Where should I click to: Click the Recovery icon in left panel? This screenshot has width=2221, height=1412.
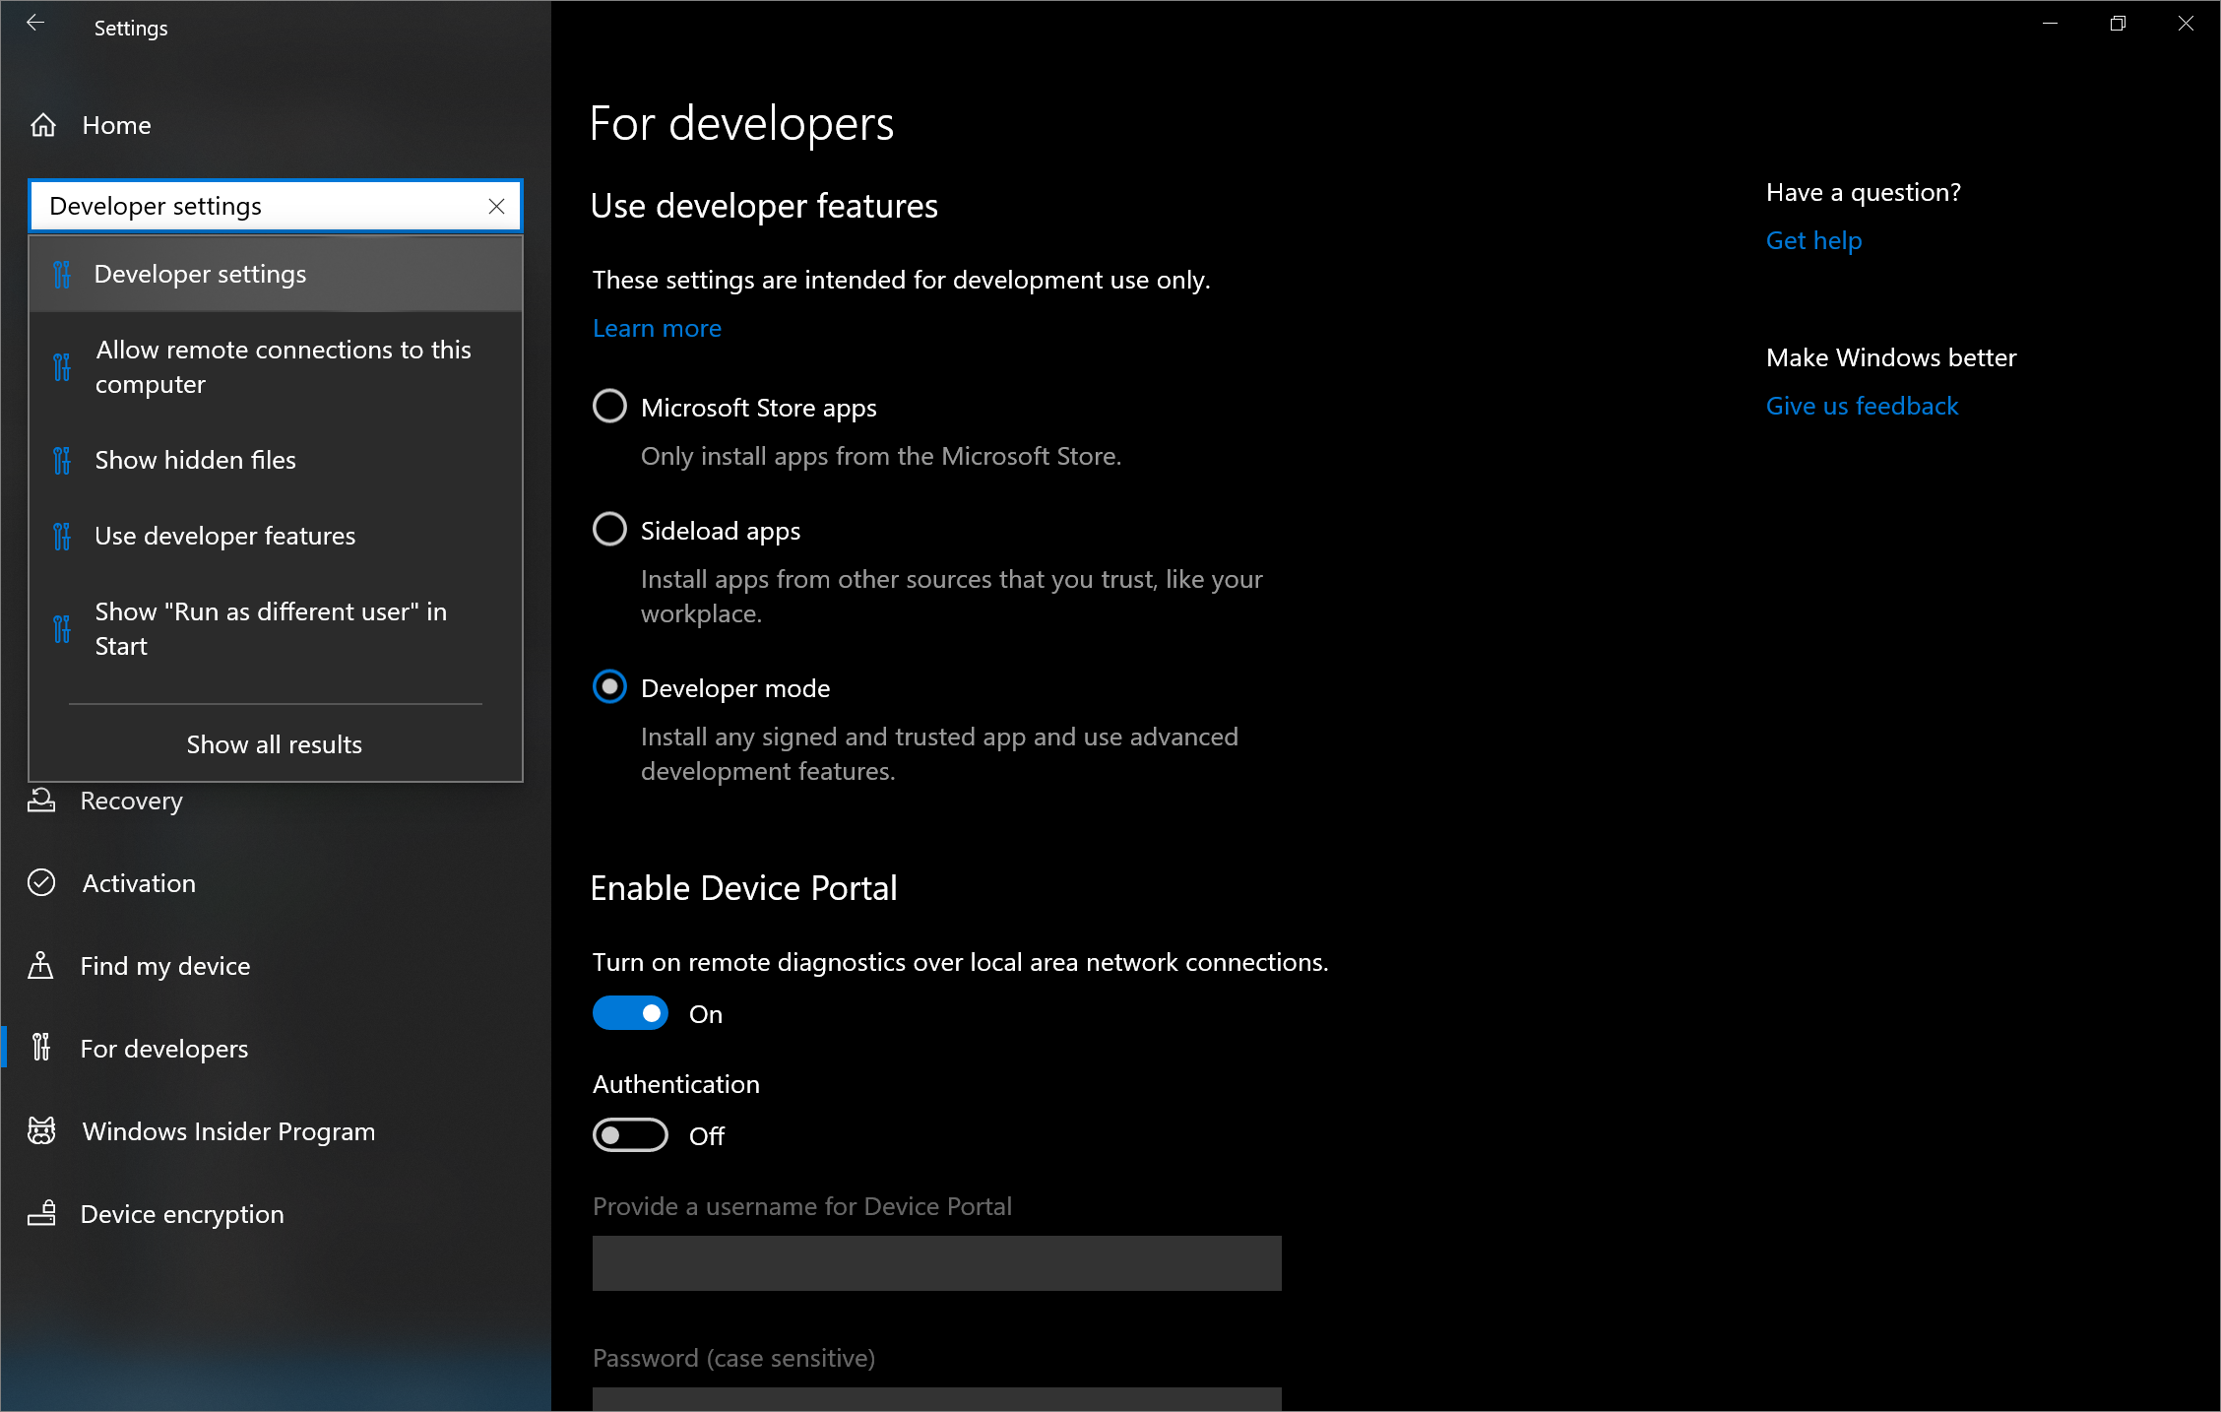click(x=43, y=800)
